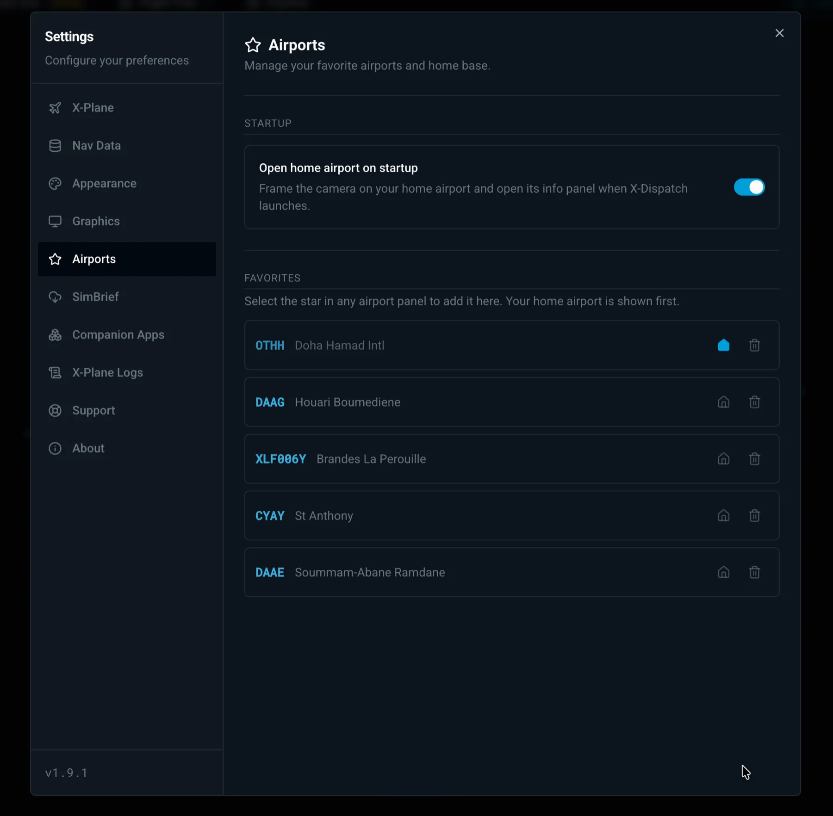
Task: Click the Brandes La Perouille name
Action: tap(371, 459)
